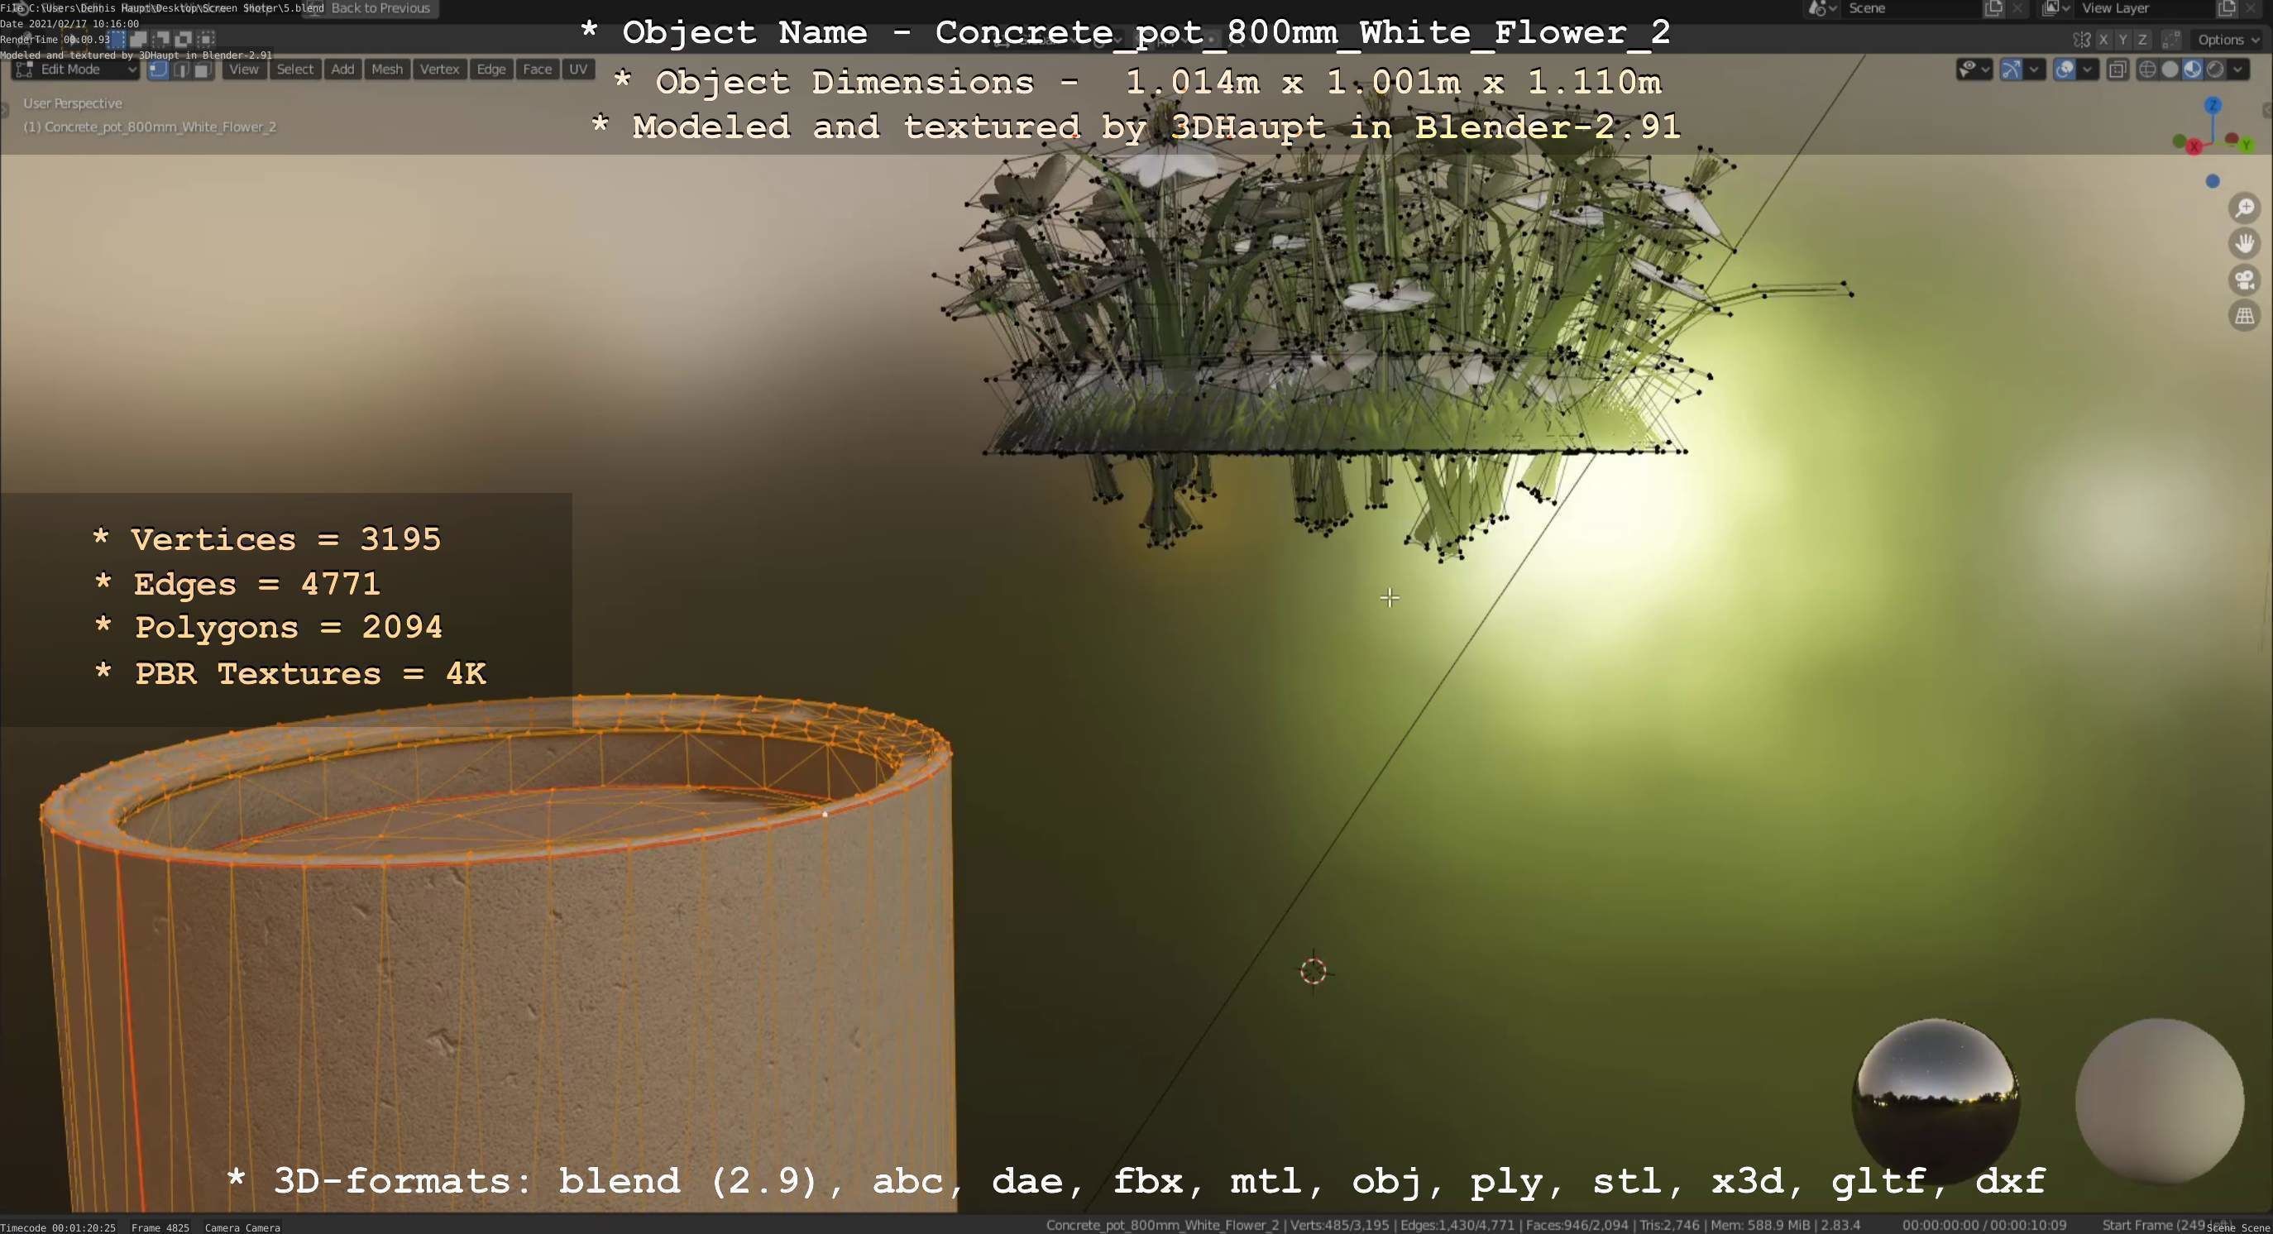
Task: Click the mesh symmetry butterfly icon
Action: [2082, 40]
